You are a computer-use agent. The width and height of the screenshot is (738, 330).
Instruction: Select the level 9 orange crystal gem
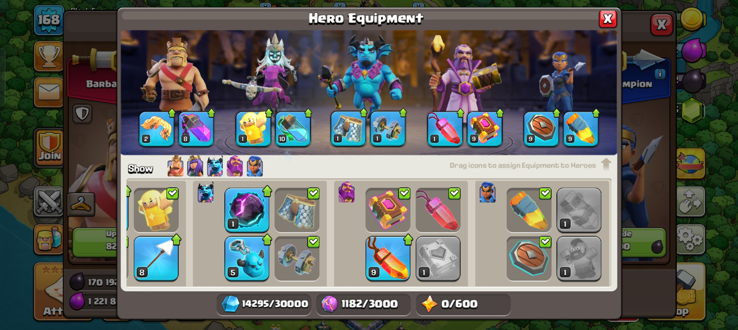(388, 258)
